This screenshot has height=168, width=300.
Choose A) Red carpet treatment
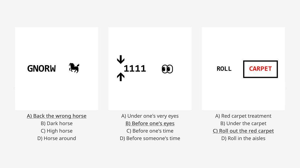[243, 116]
